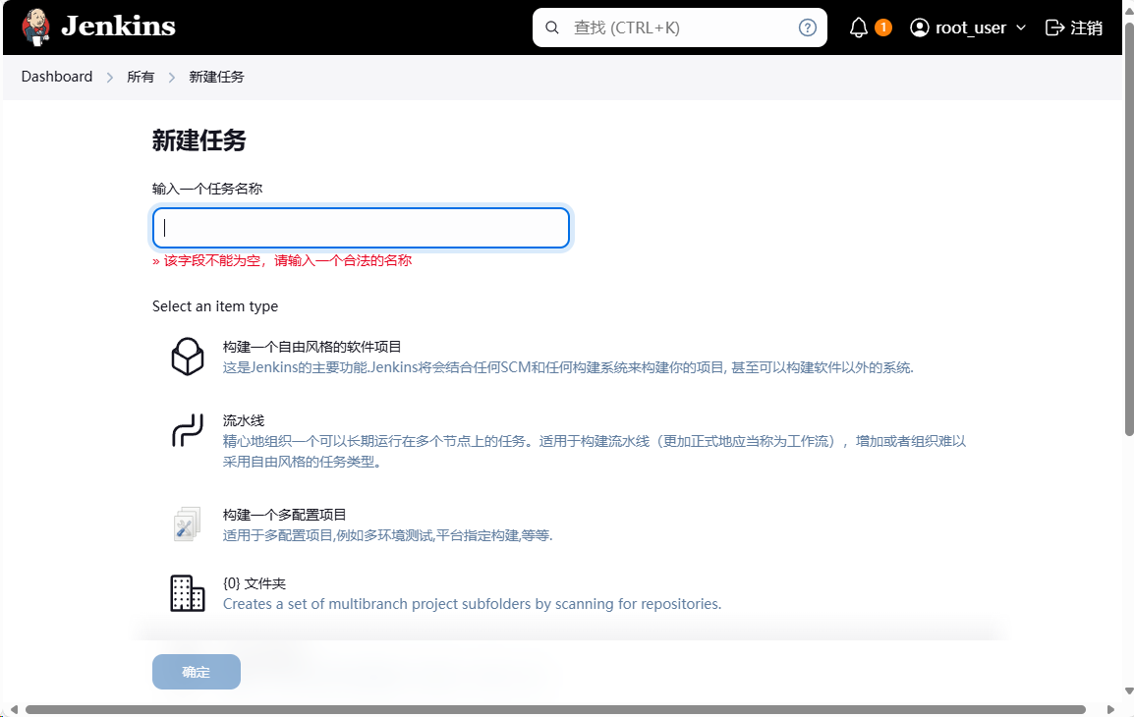Click the 输入一个任务名称 label
1134x717 pixels.
click(206, 189)
